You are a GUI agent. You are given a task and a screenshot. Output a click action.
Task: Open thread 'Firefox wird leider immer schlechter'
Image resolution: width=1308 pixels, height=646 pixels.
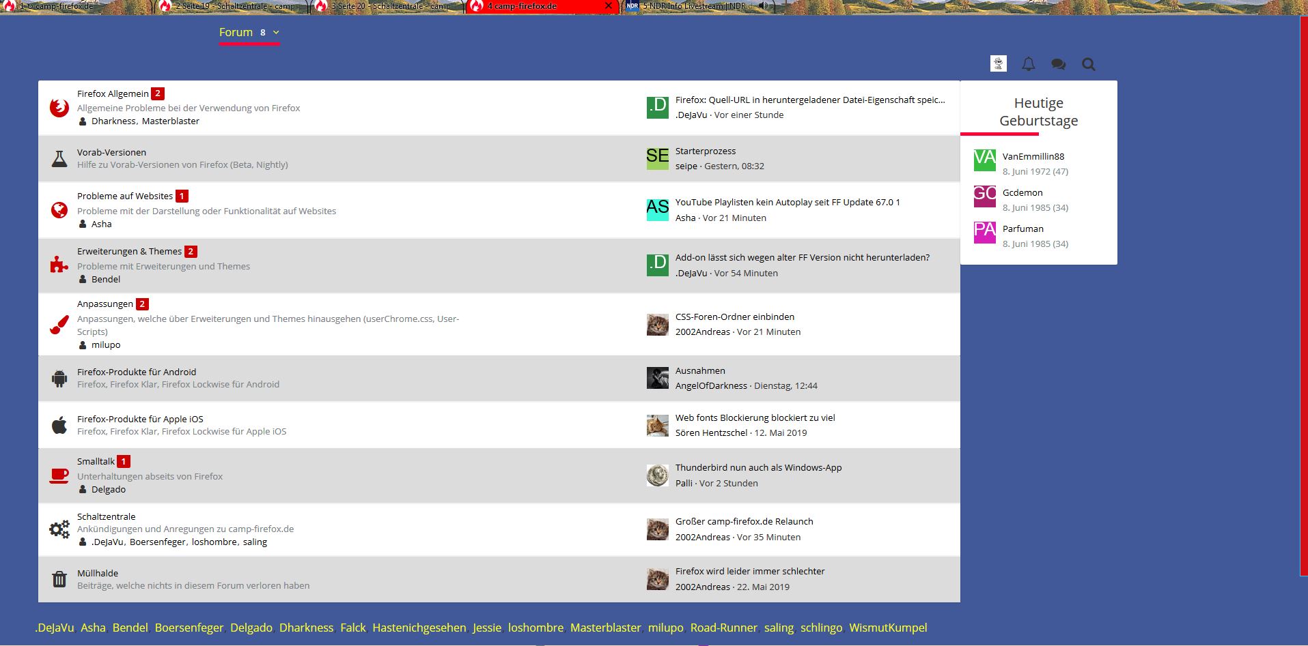(x=750, y=571)
